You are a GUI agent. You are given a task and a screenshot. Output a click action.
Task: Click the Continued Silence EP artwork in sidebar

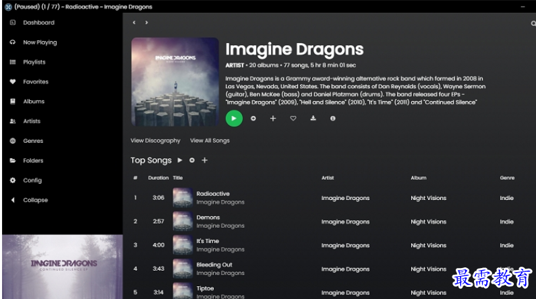pos(62,267)
